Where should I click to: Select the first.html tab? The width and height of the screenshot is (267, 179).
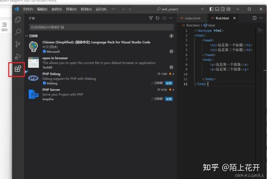click(222, 18)
